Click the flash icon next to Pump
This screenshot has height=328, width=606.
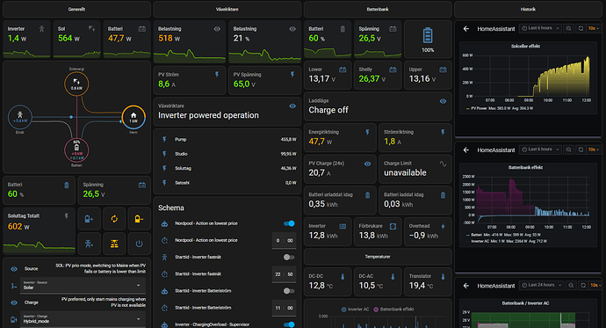(164, 139)
